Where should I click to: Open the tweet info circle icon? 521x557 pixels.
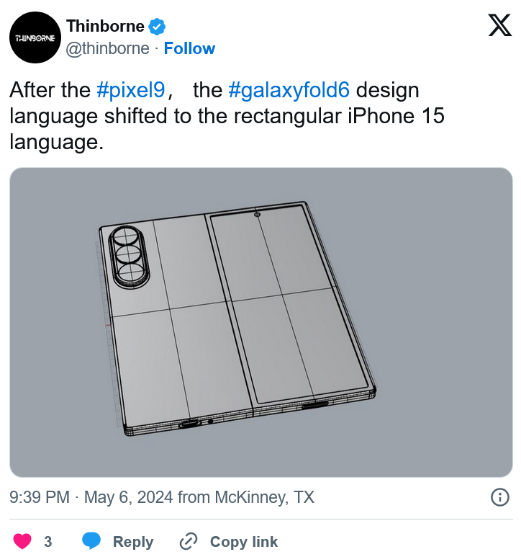tap(500, 497)
